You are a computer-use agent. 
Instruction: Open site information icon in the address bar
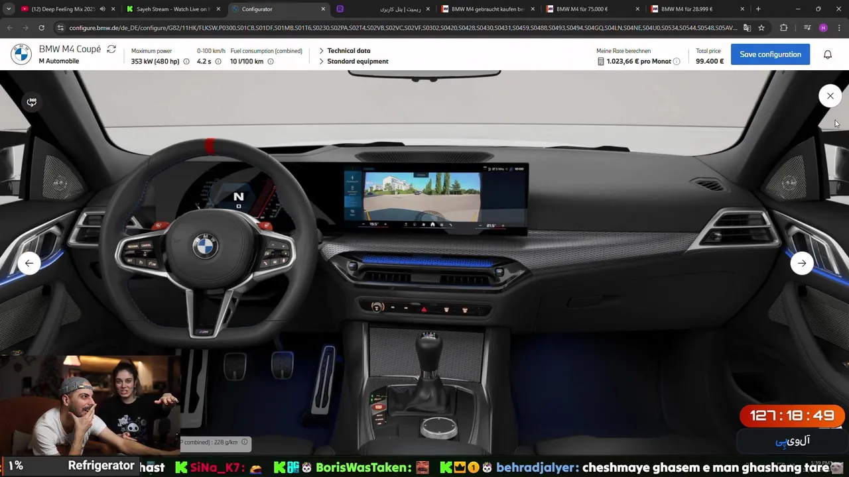[x=60, y=28]
